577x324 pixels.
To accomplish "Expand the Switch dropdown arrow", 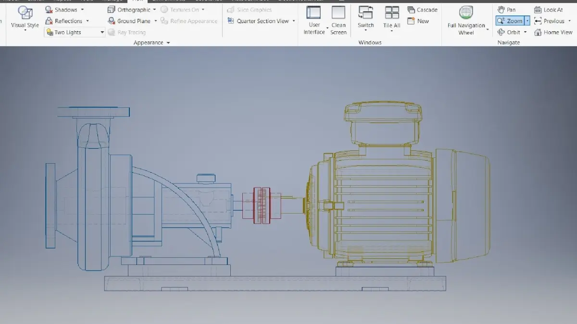I will coord(366,31).
